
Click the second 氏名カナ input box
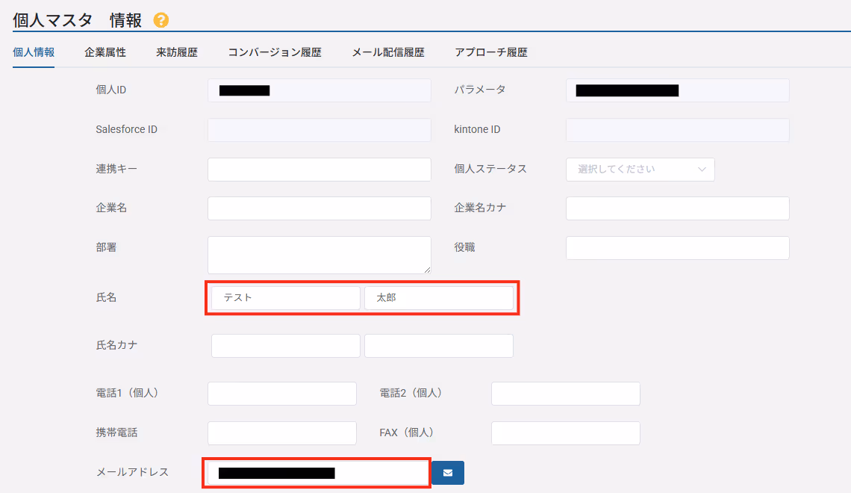(x=438, y=346)
